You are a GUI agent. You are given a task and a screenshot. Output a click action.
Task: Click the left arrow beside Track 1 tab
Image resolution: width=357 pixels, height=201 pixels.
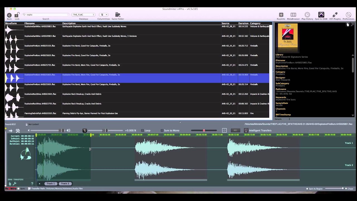click(x=40, y=184)
